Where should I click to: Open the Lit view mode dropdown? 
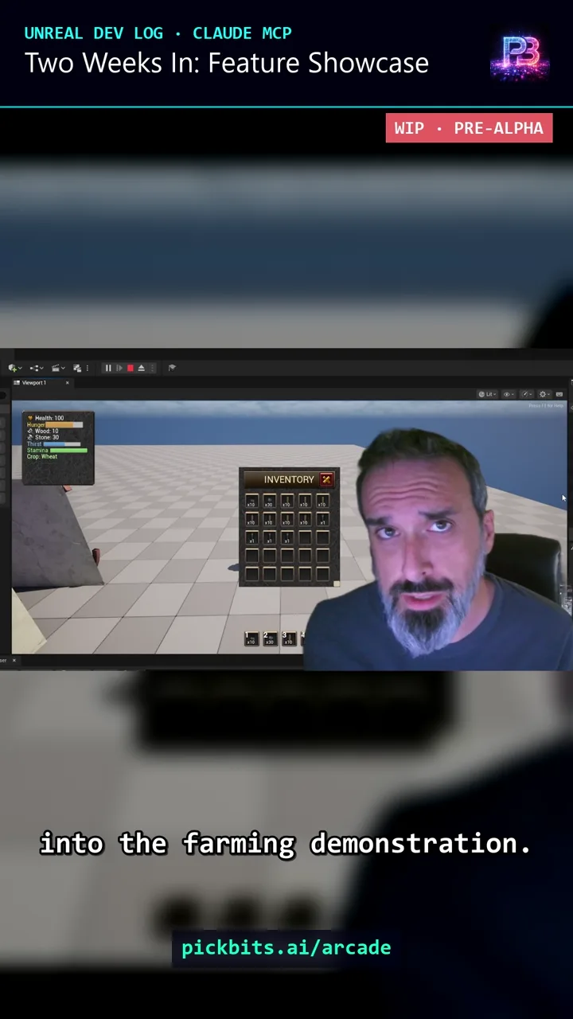coord(487,394)
